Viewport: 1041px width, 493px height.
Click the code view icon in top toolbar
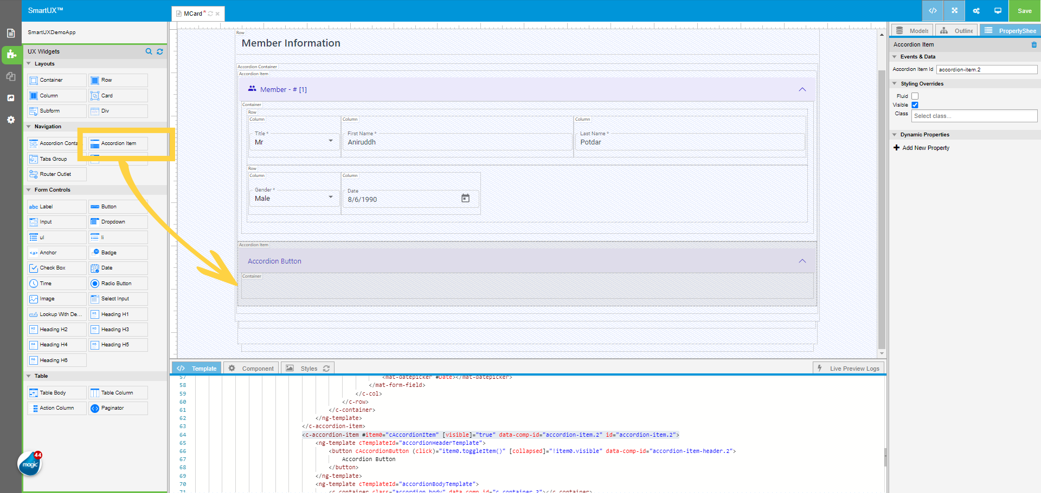point(933,11)
